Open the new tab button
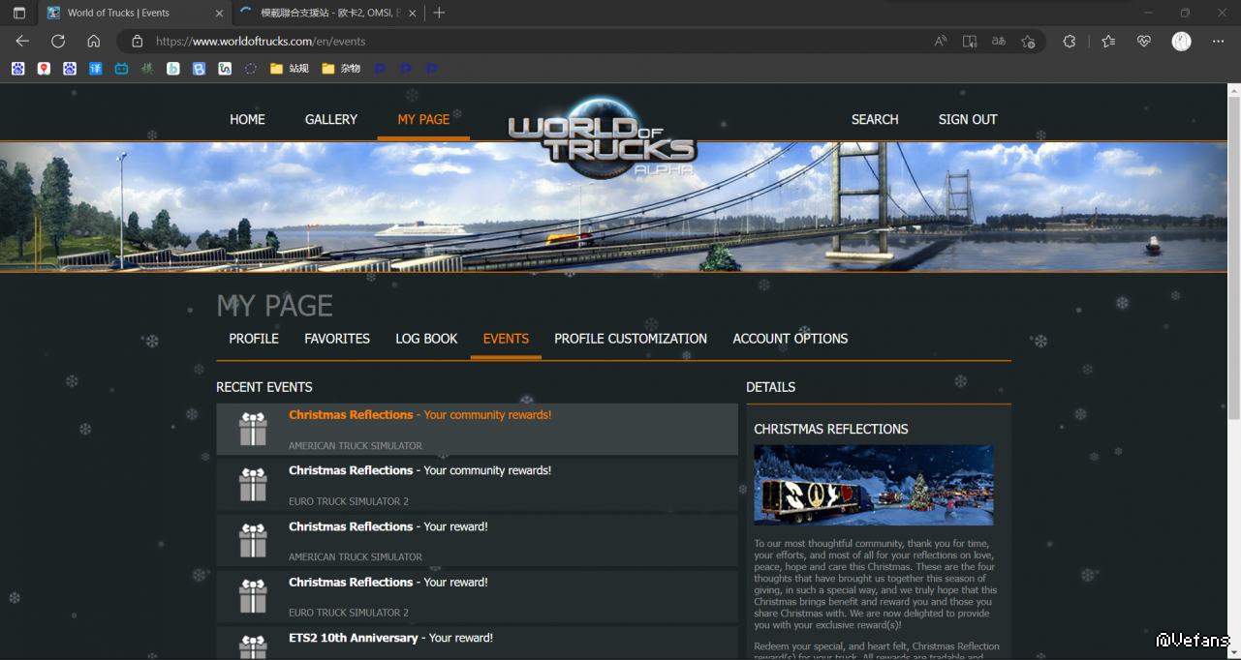The image size is (1241, 660). [439, 13]
